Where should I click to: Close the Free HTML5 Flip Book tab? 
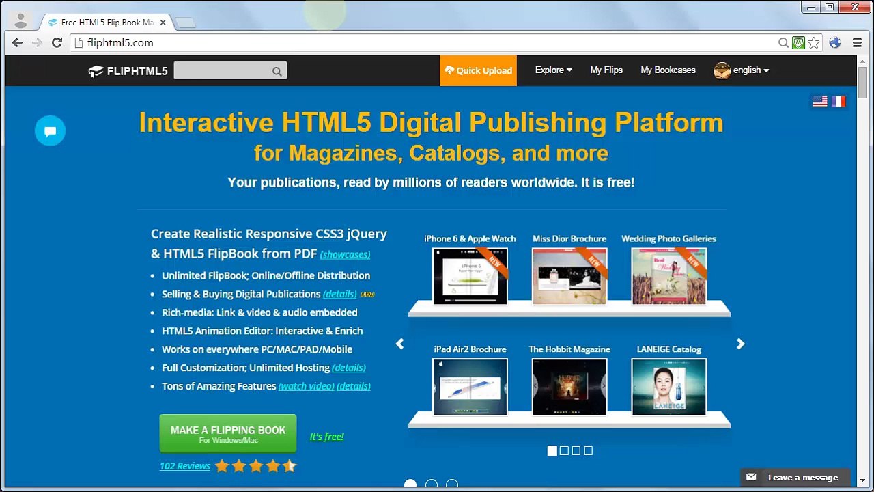(163, 22)
